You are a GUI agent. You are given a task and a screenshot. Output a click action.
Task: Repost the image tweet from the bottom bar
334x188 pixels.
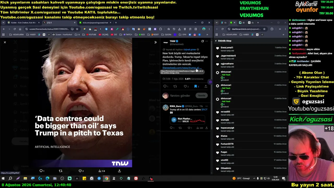tap(61, 171)
